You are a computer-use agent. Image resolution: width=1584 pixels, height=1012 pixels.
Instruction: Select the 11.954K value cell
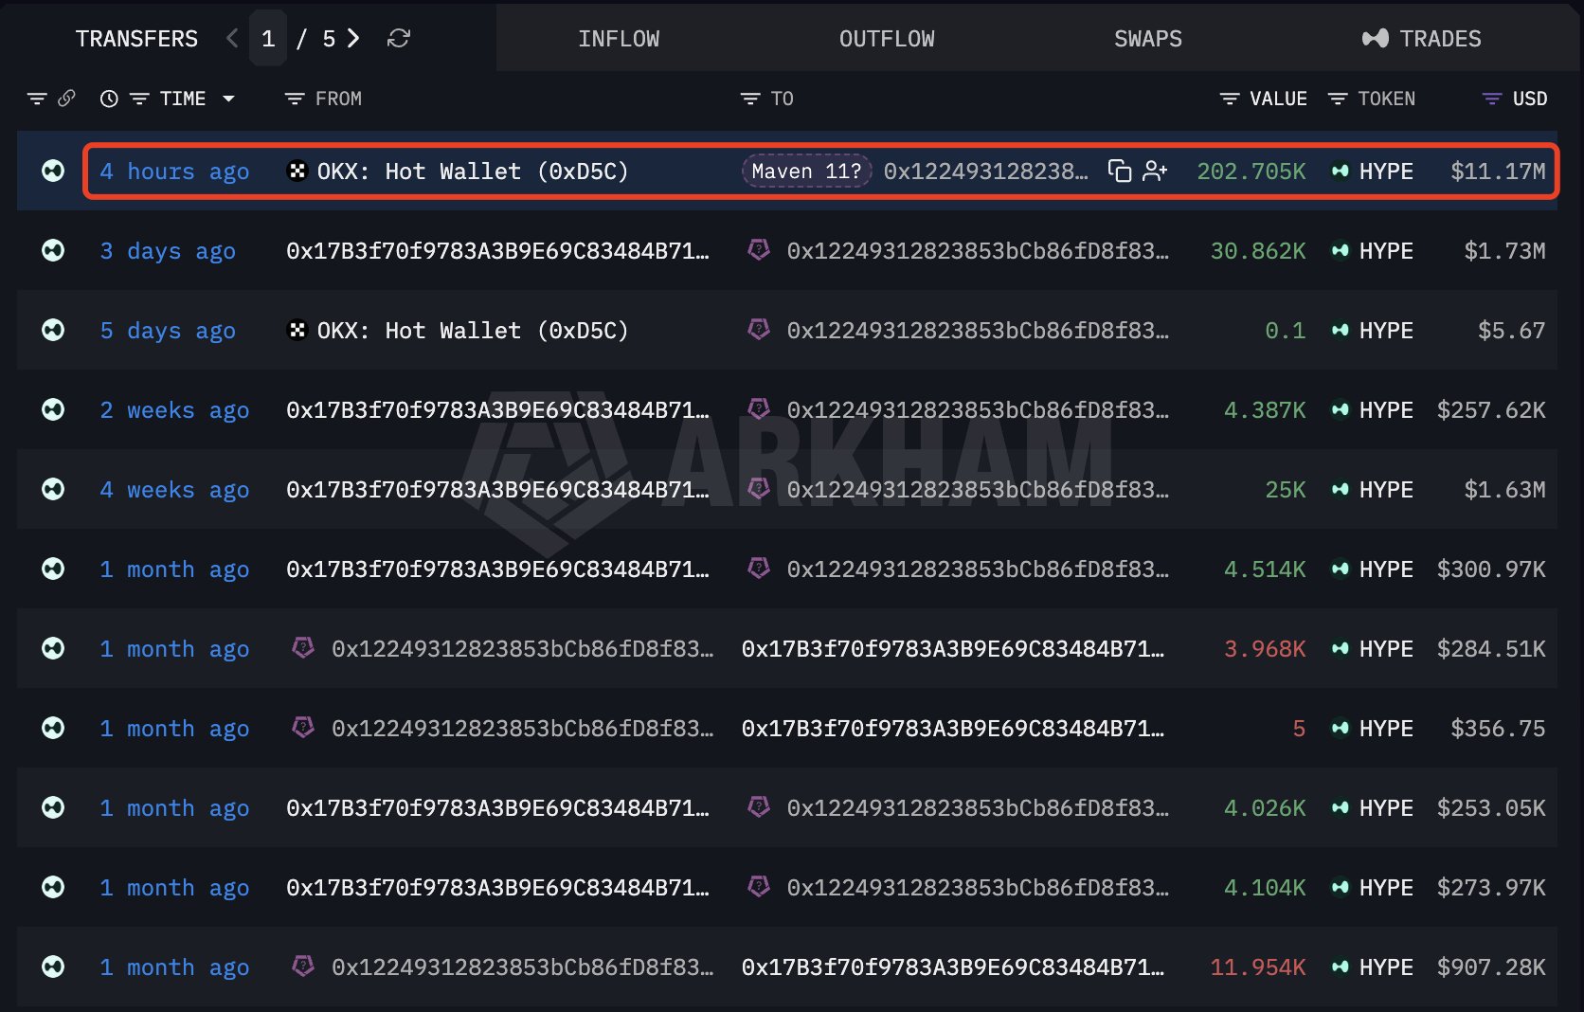tap(1258, 967)
